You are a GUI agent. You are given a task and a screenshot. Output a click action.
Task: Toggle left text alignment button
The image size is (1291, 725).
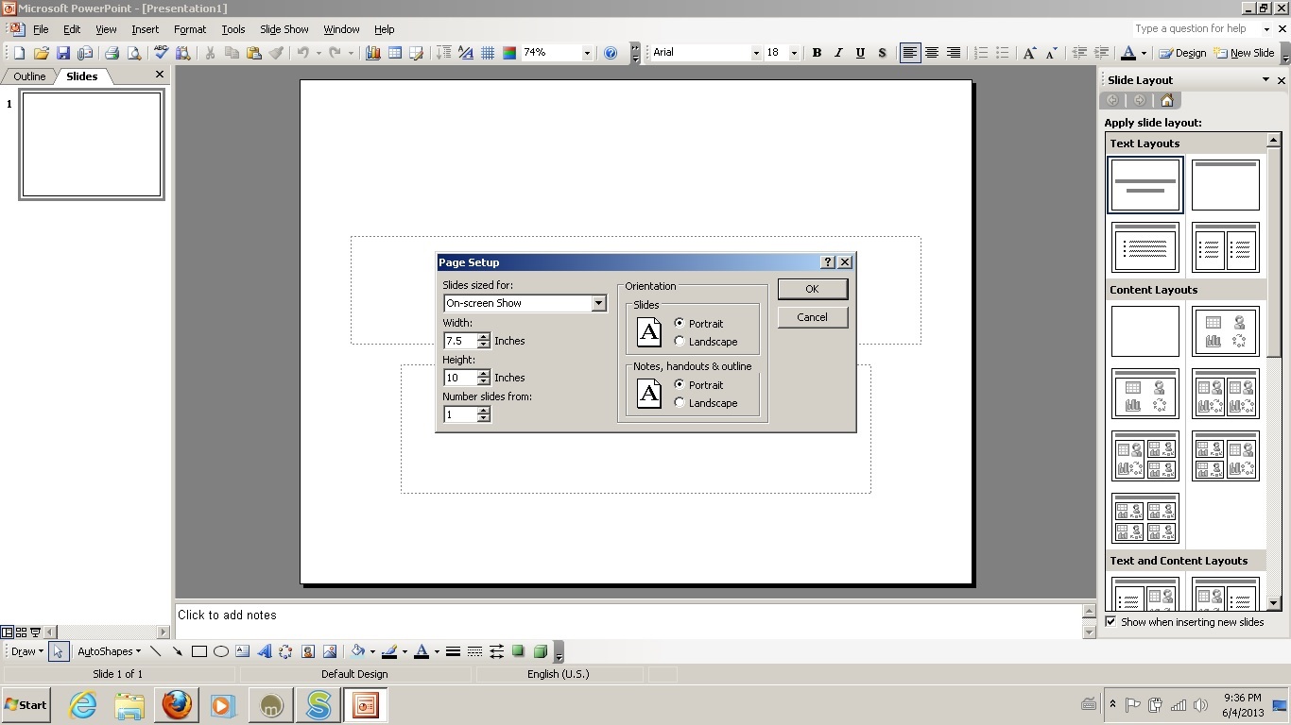[910, 53]
